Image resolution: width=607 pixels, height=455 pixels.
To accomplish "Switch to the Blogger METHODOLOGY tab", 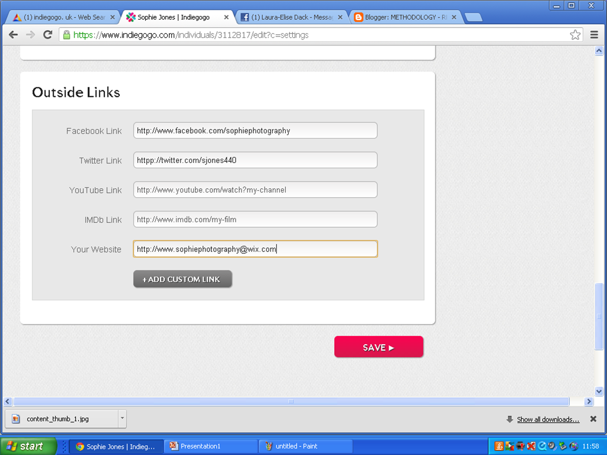I will tap(406, 17).
